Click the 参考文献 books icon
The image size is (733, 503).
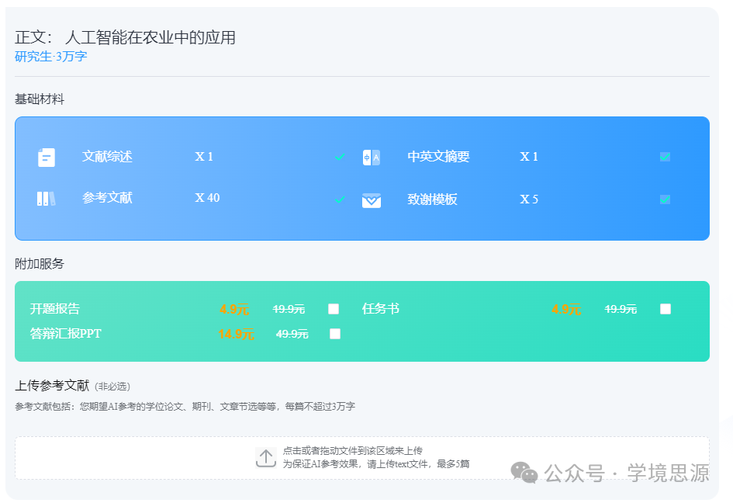[x=46, y=199]
